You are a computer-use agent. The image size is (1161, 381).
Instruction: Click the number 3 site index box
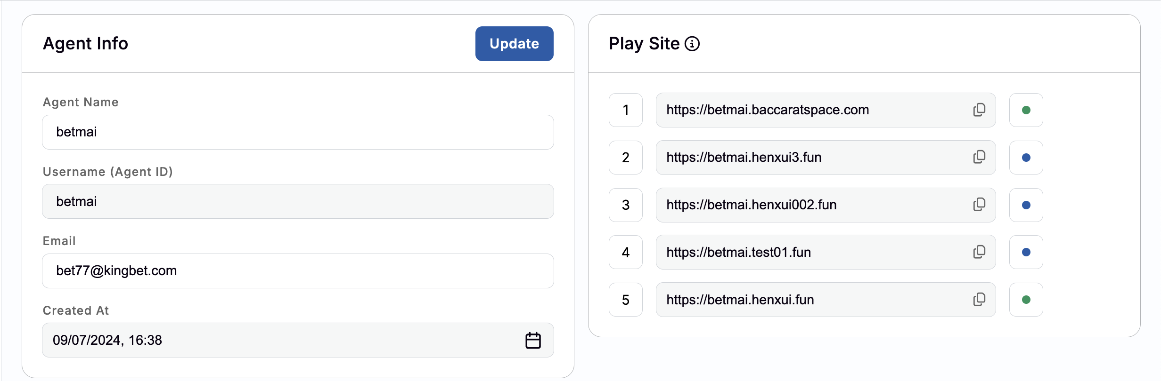[x=625, y=205]
